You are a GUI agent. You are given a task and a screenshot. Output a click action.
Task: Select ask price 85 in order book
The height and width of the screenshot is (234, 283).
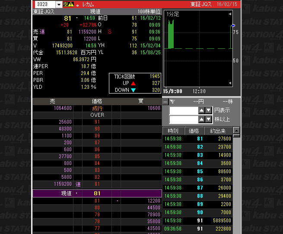[x=97, y=156]
